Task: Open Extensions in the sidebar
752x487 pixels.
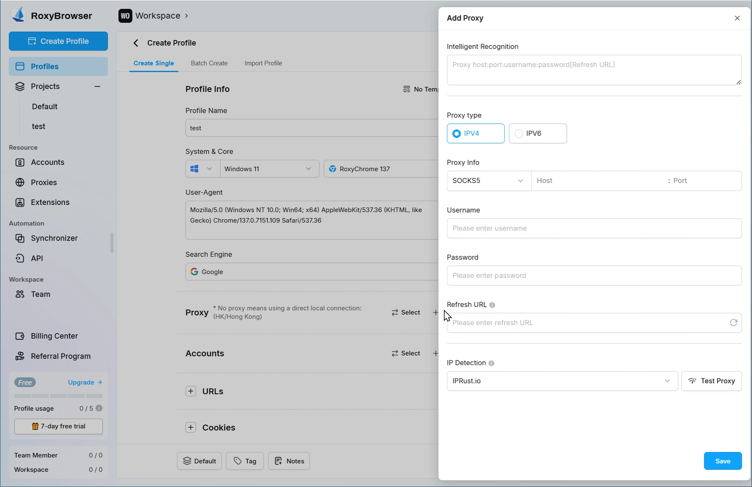Action: click(58, 202)
